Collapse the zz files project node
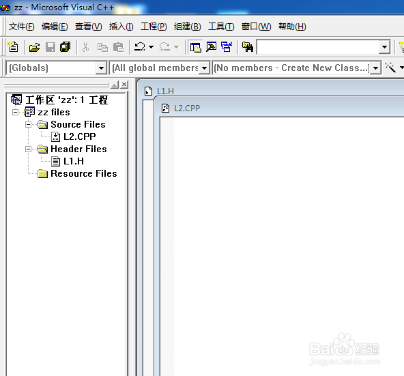The height and width of the screenshot is (376, 404). pos(16,112)
